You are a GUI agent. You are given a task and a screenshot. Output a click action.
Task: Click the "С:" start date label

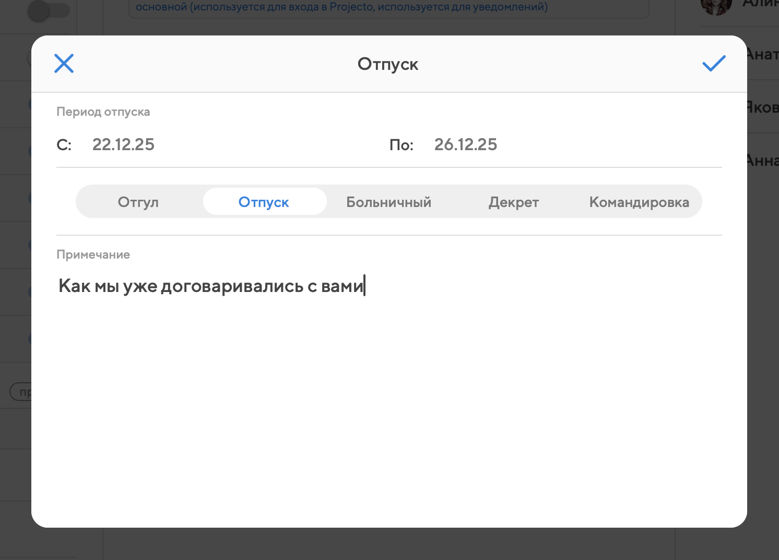[x=64, y=145]
